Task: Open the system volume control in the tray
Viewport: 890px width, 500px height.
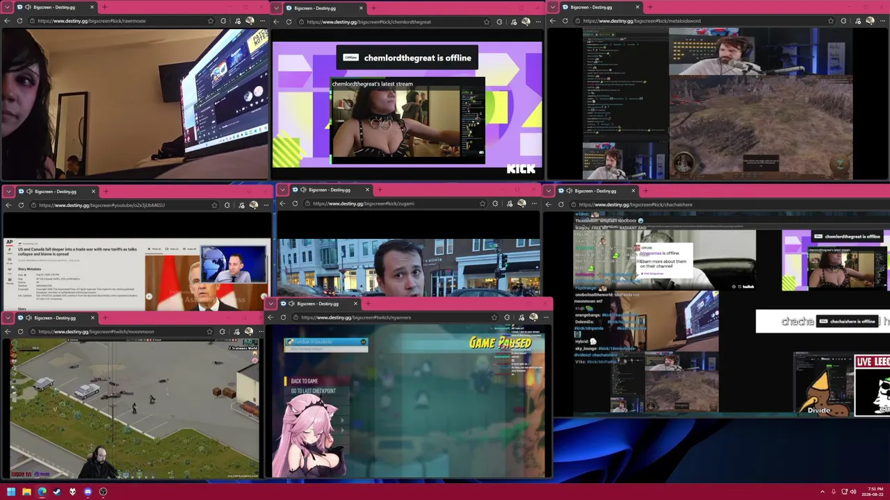Action: point(853,492)
